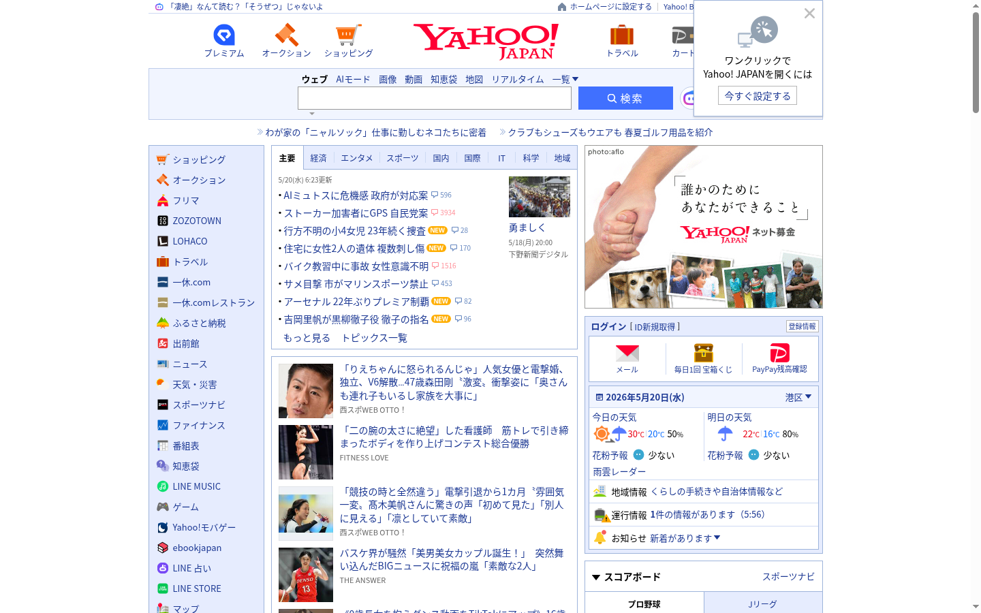Open スポーツナビ in left sidebar
Viewport: 981px width, 613px height.
tap(199, 405)
